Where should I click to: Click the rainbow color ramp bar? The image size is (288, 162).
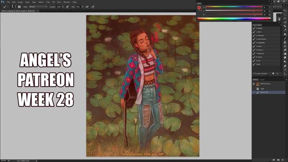point(234,18)
